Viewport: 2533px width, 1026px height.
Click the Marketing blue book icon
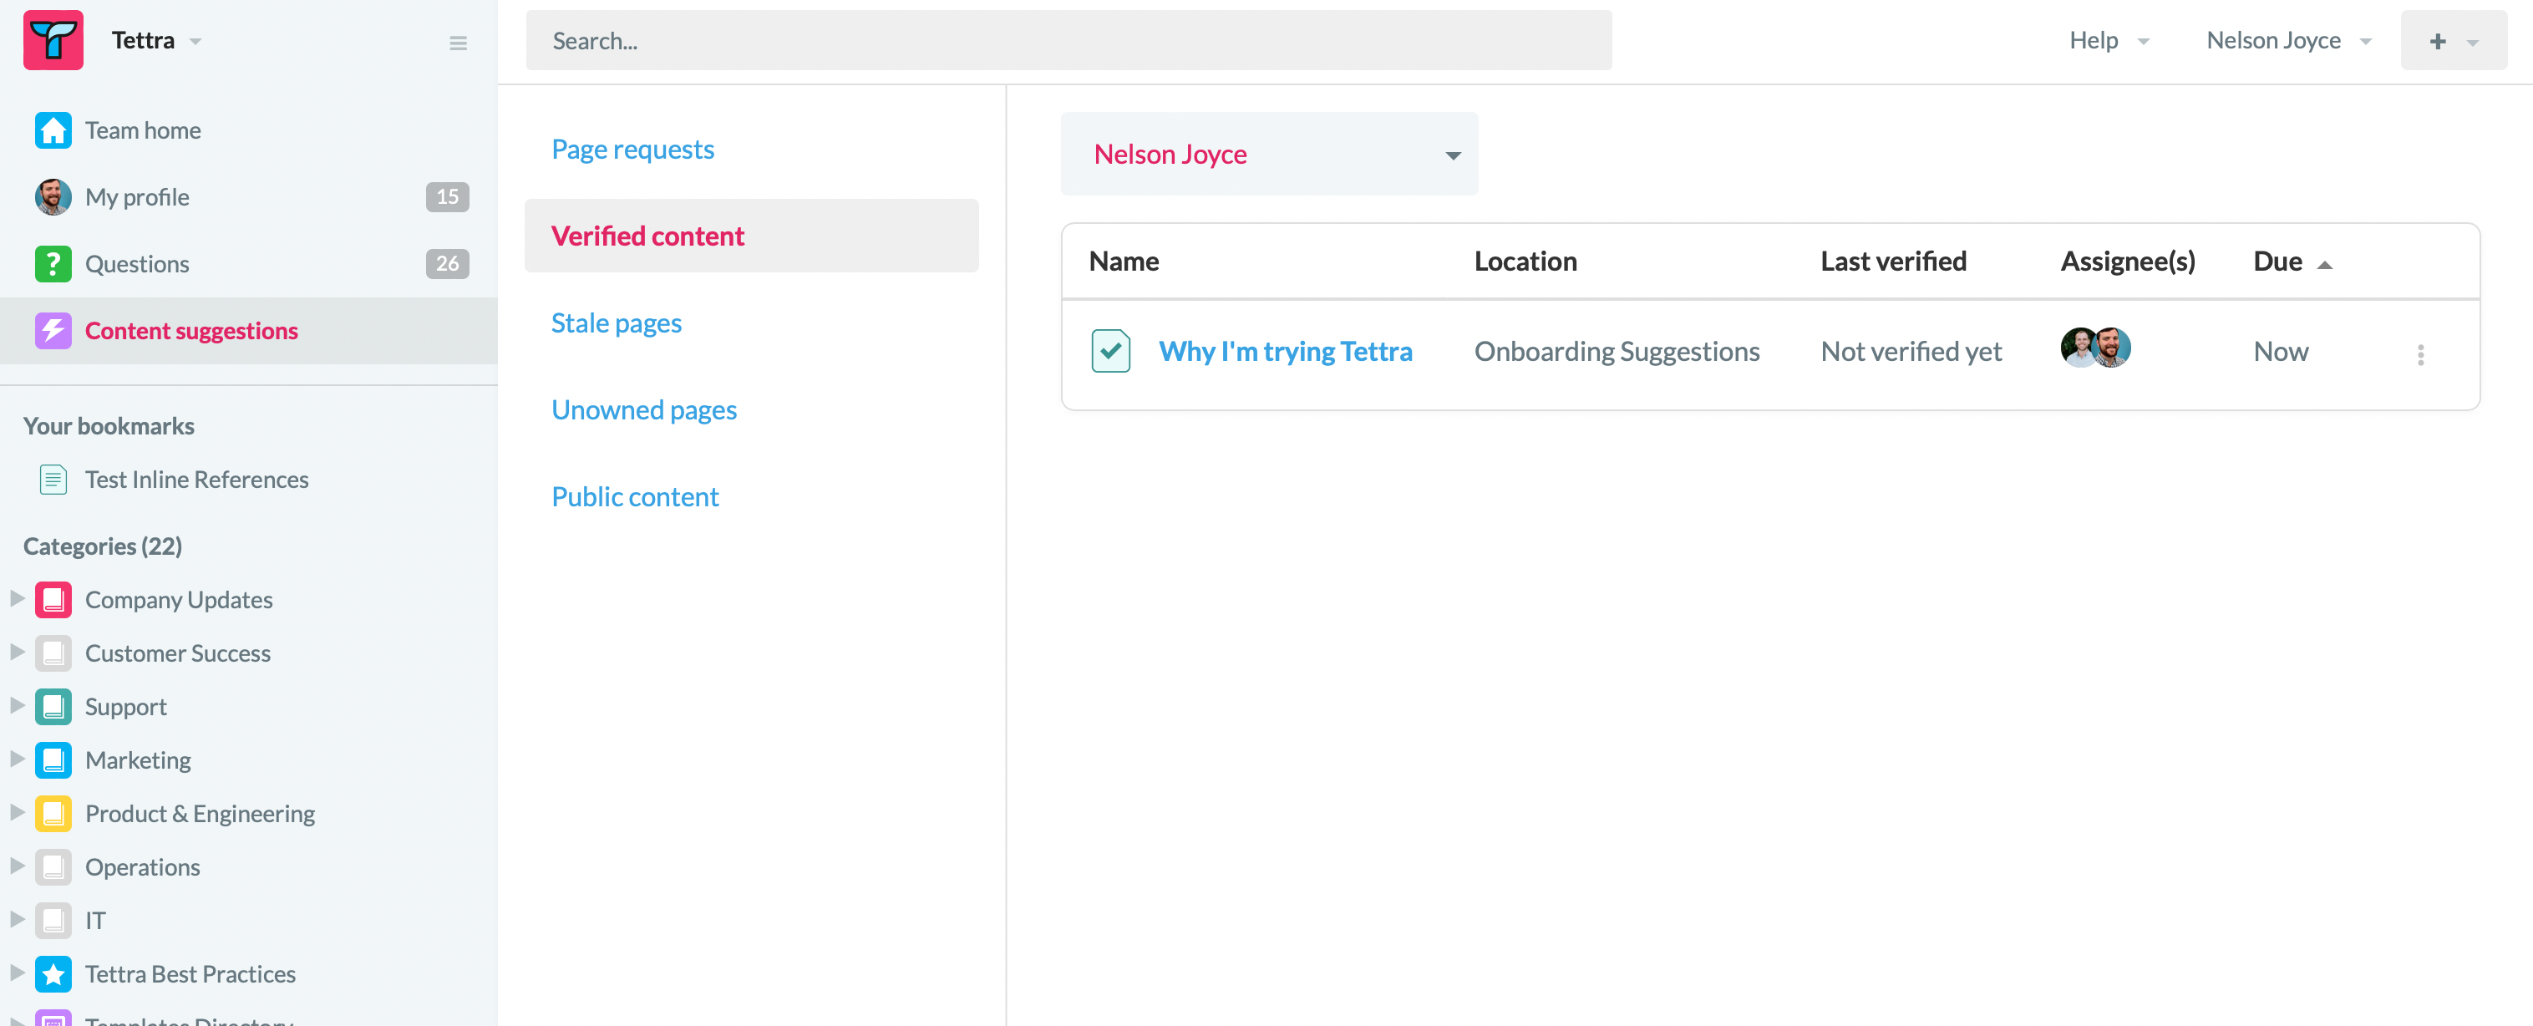pyautogui.click(x=53, y=759)
